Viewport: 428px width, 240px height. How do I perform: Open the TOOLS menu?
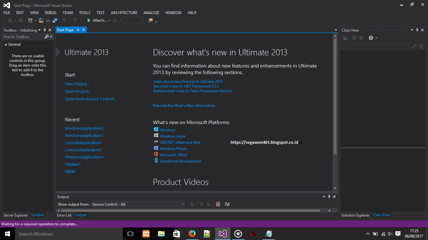pos(85,13)
